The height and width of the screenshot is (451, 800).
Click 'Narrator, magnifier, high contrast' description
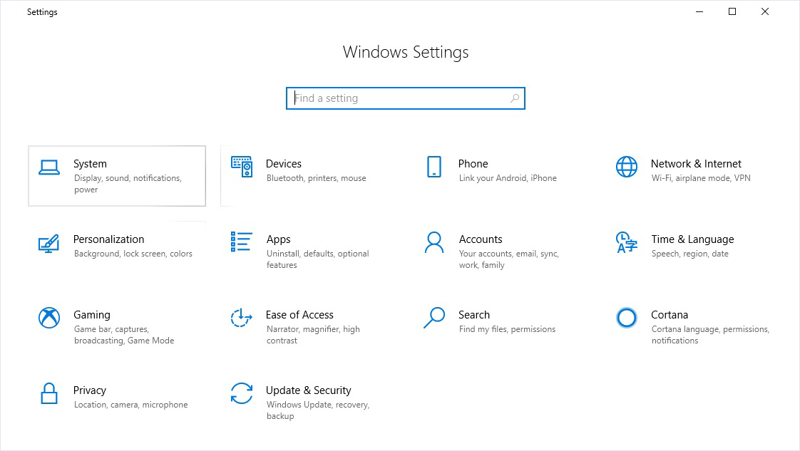[313, 335]
